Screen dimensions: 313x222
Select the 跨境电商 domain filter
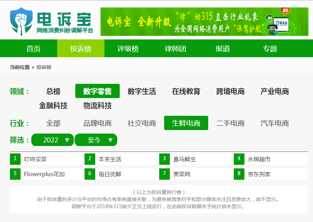coord(230,91)
